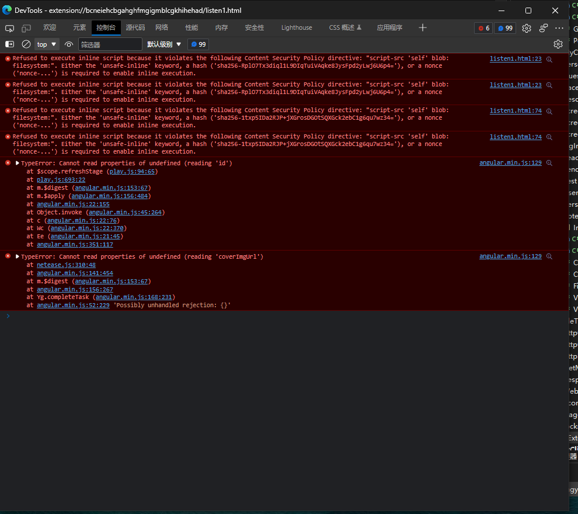Click the issues count beside the filter bar

click(198, 44)
